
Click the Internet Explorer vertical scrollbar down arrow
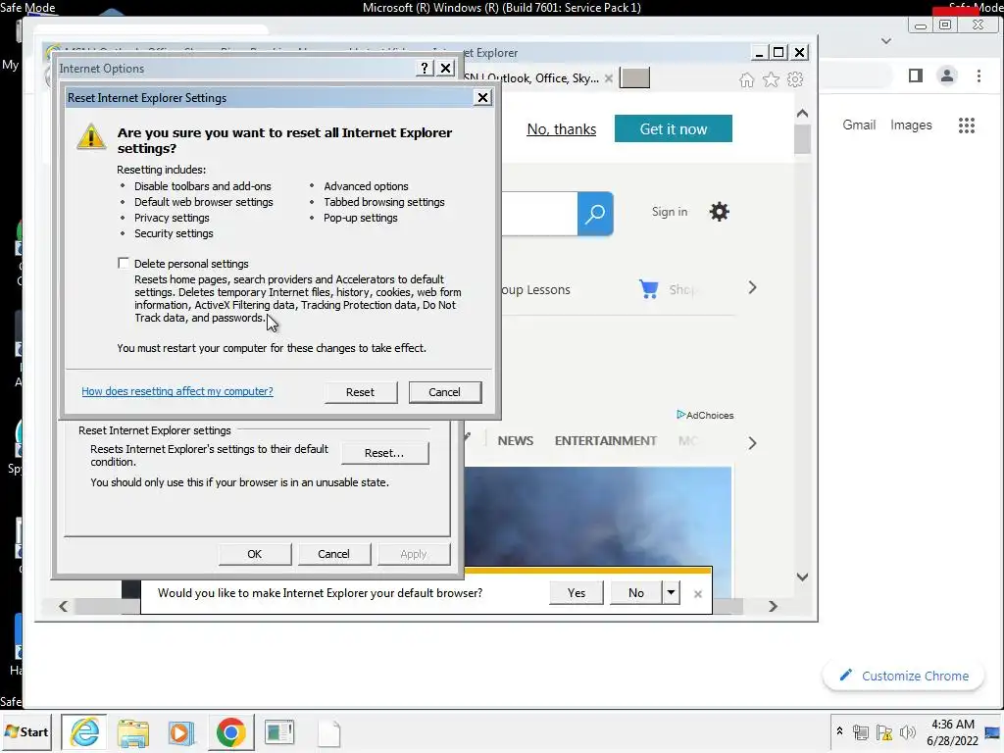coord(802,577)
